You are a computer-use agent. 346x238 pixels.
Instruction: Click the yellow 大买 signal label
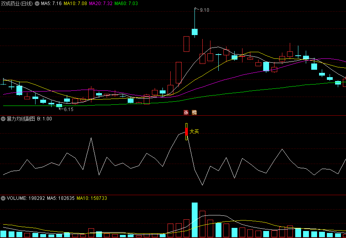[194, 132]
